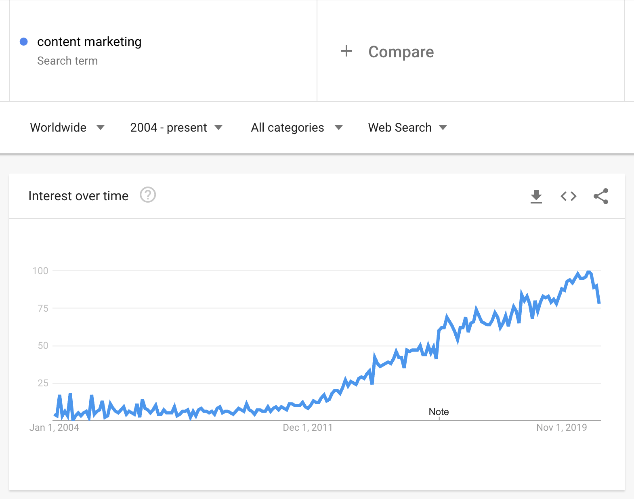Open the help question mark icon
634x499 pixels.
[148, 195]
